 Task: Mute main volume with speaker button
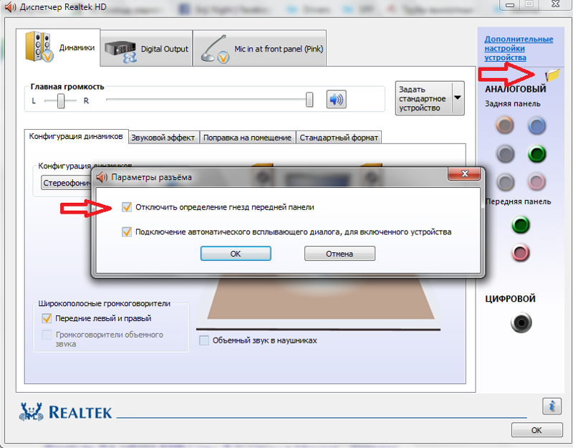336,100
